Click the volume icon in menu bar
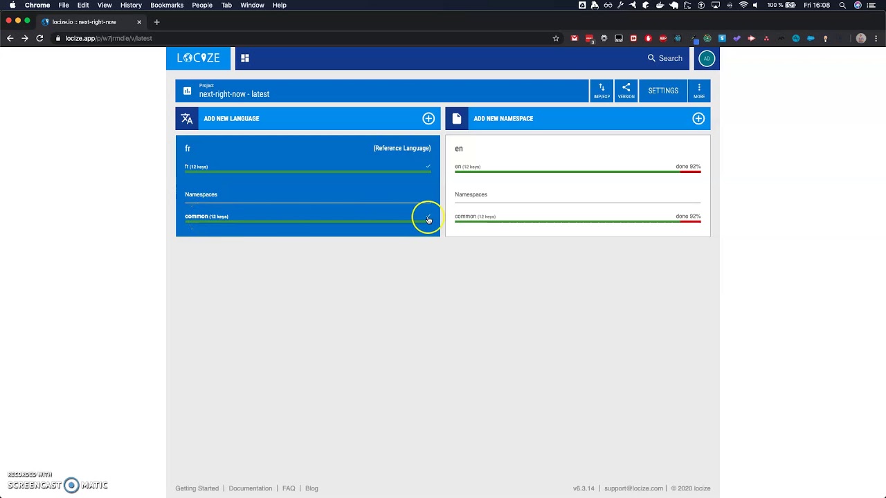Image resolution: width=886 pixels, height=498 pixels. [x=755, y=5]
